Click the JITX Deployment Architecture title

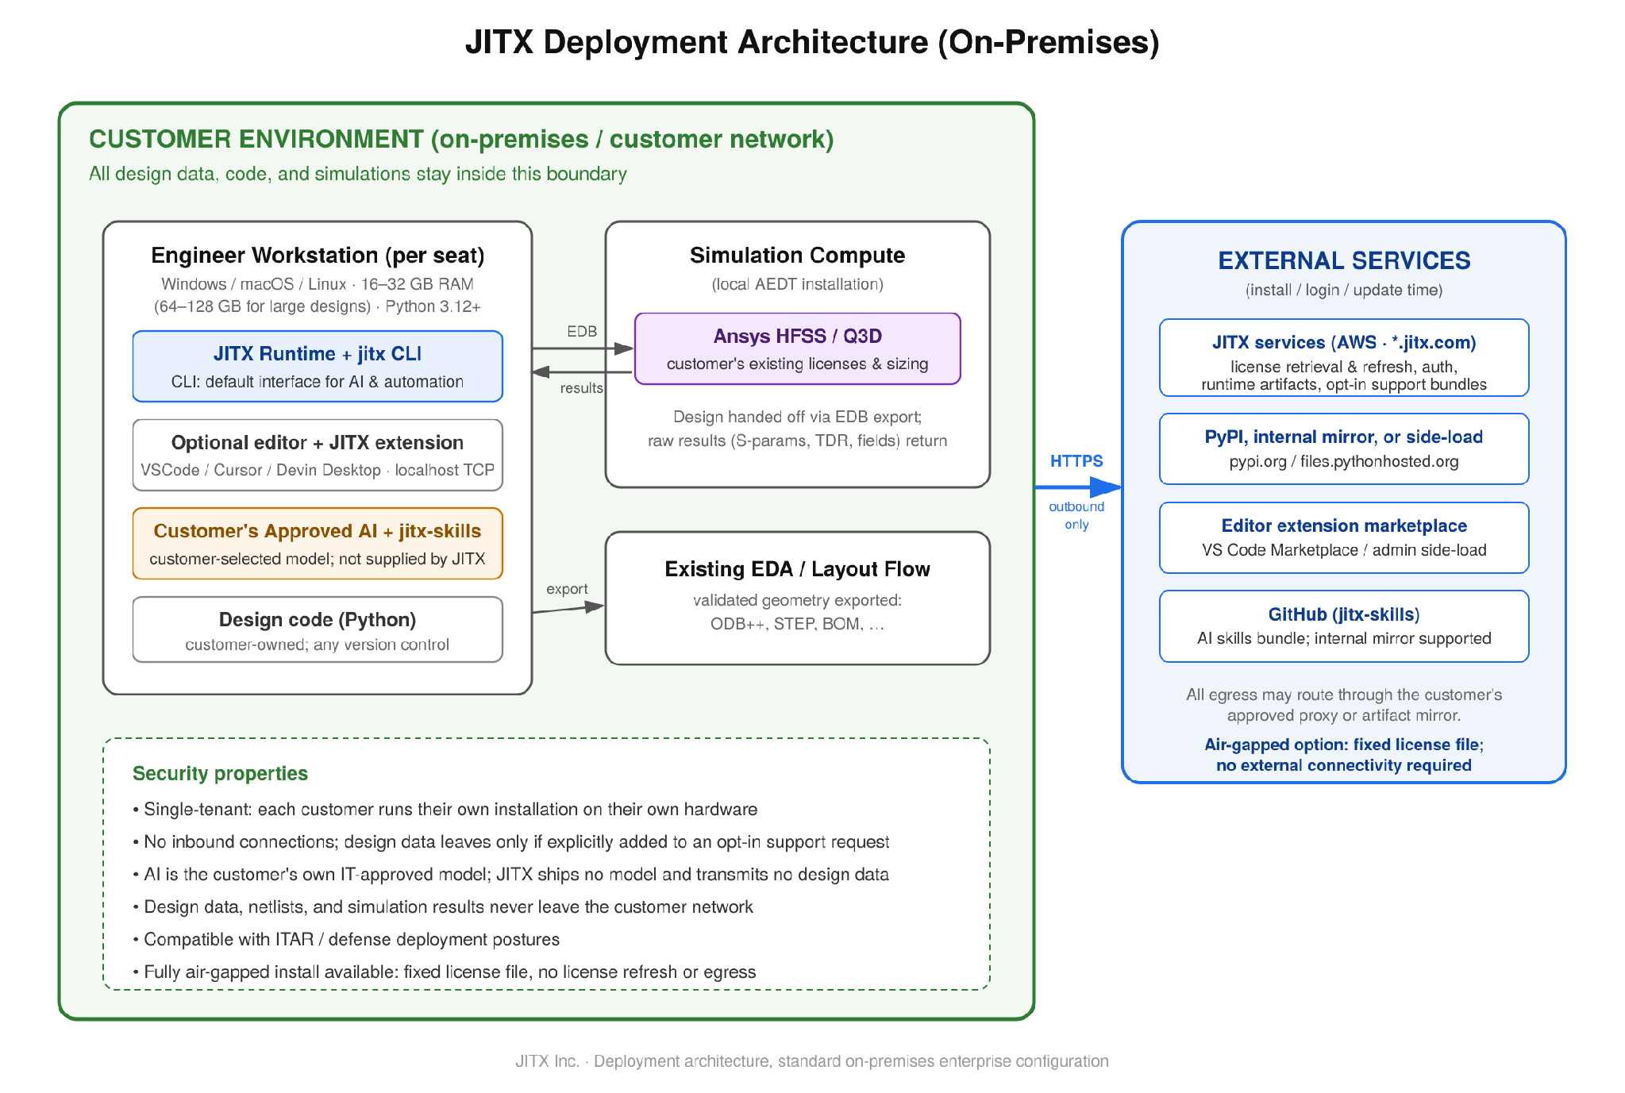812,42
